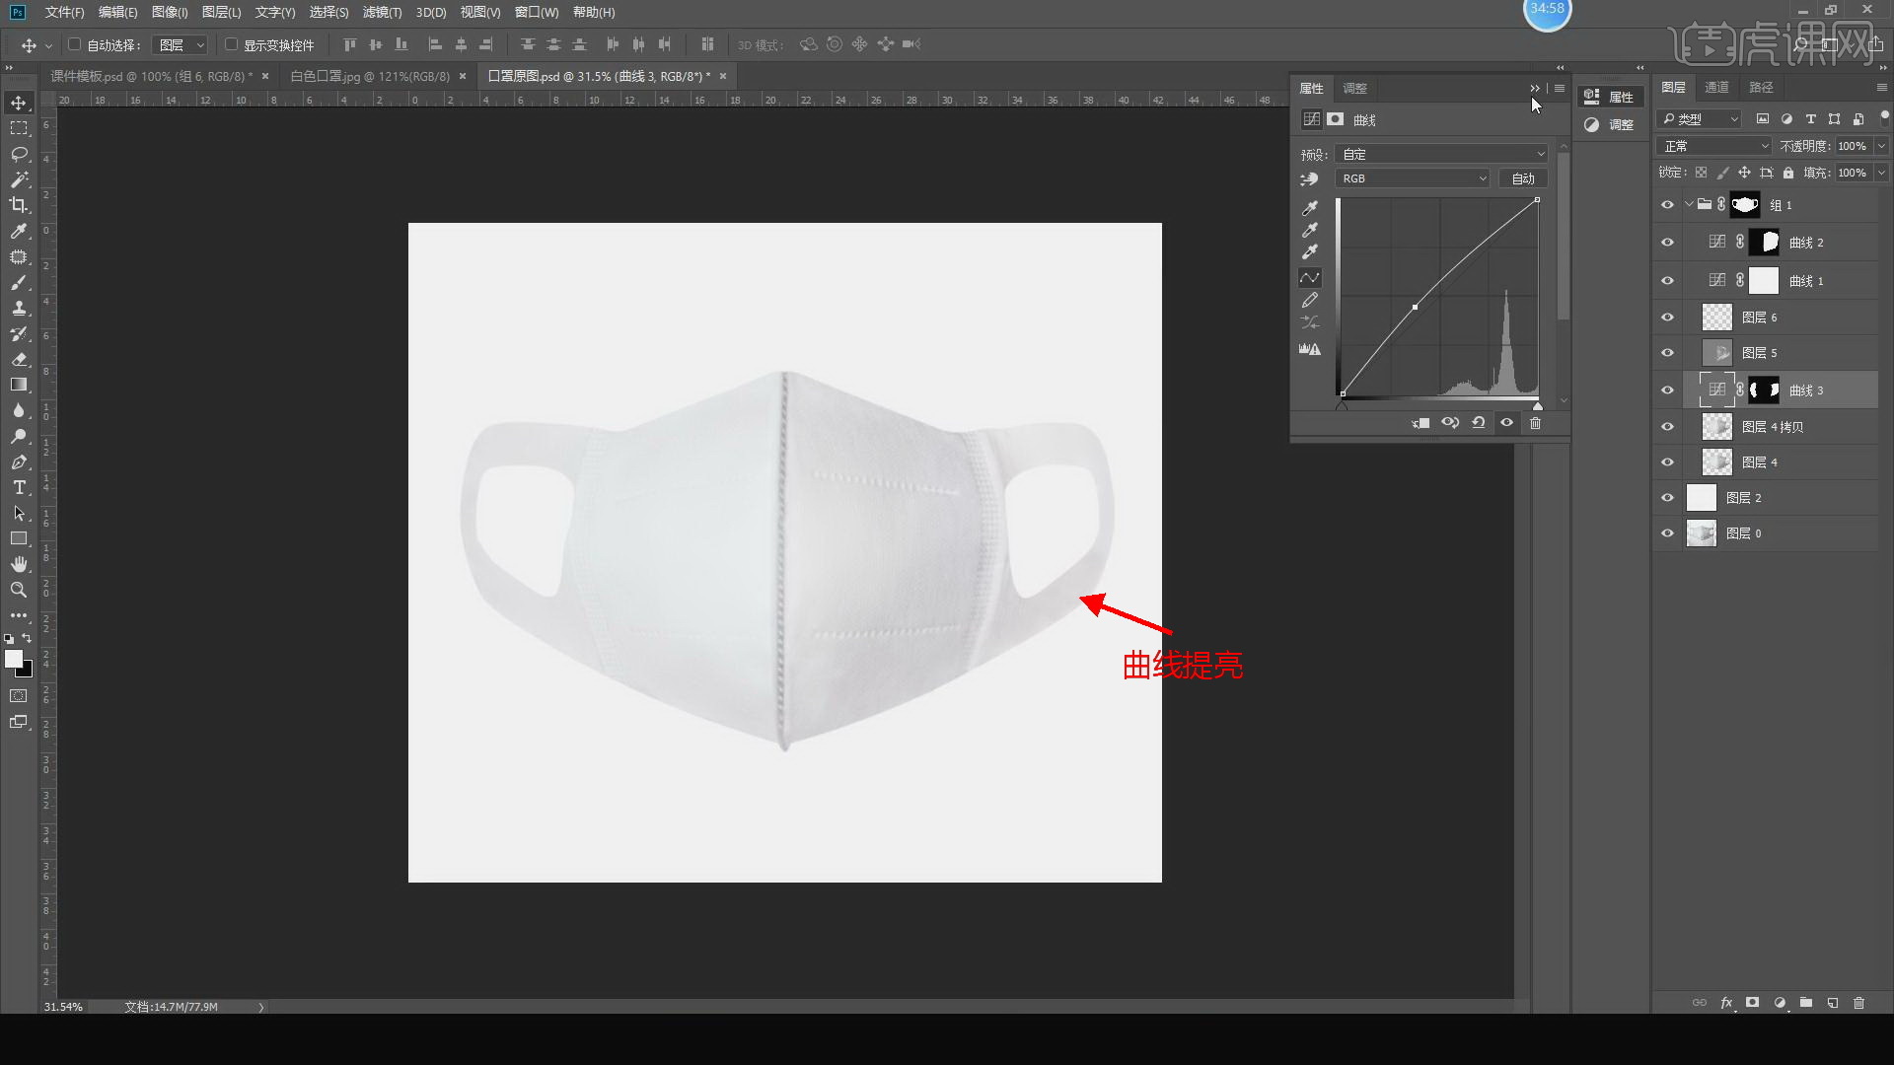Screen dimensions: 1894x1065
Task: Open the 不透明度 opacity dropdown arrow
Action: tap(1881, 146)
